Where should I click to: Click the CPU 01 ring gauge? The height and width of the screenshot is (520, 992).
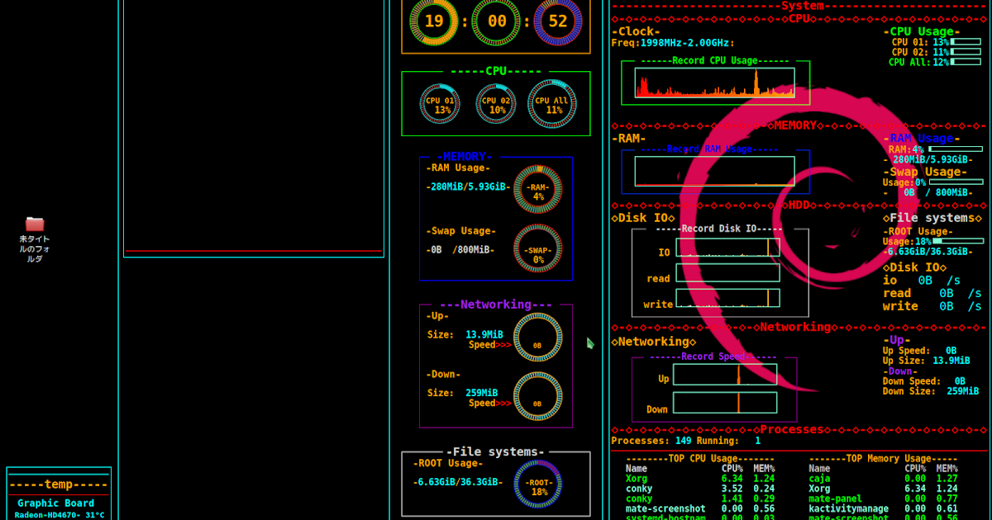[439, 103]
